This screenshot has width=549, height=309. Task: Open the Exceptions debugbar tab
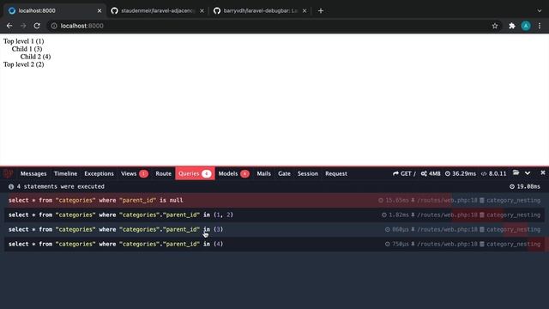pos(99,173)
